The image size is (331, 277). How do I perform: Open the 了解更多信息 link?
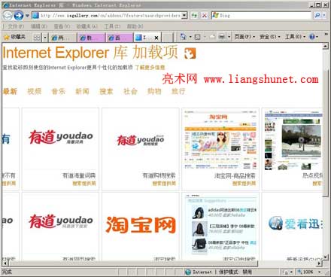click(150, 67)
